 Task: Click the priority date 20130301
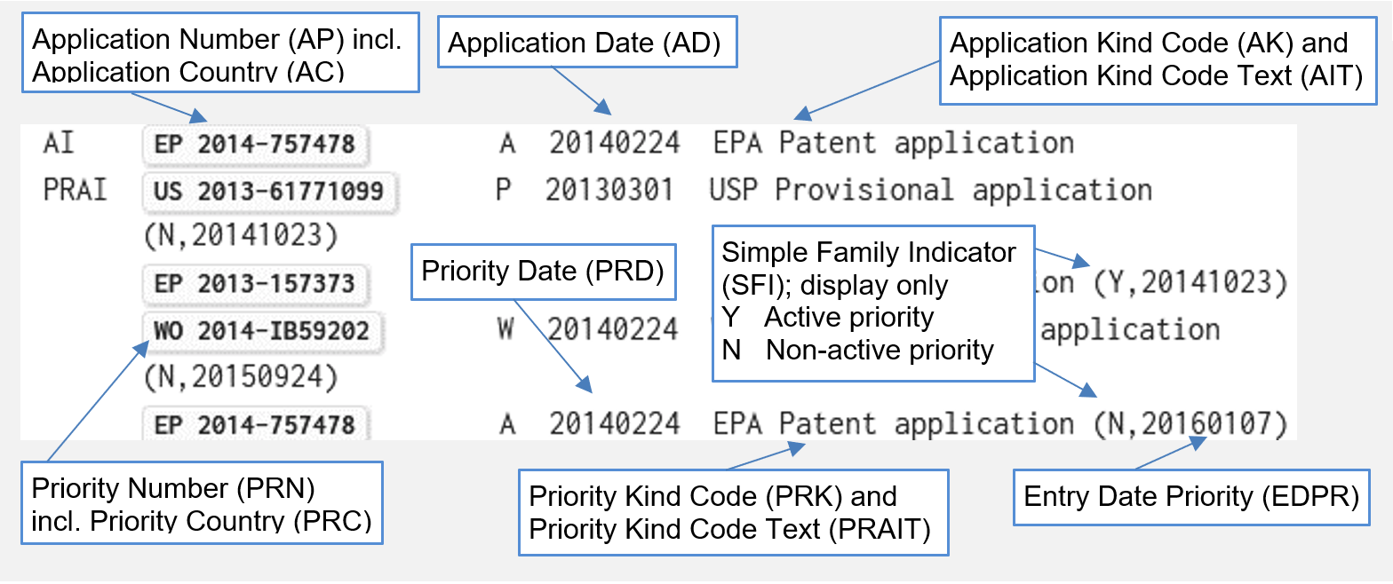pos(609,190)
